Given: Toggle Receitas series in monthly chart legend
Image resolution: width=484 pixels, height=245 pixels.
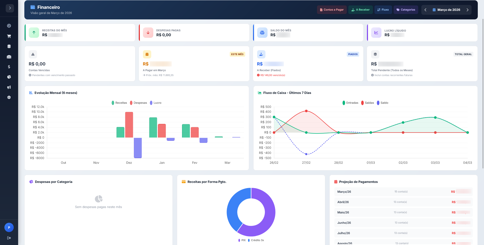Looking at the screenshot, I should pos(119,103).
